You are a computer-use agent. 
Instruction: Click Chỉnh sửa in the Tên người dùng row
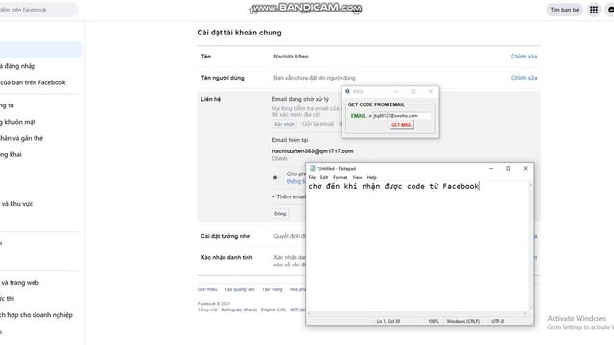click(x=524, y=78)
